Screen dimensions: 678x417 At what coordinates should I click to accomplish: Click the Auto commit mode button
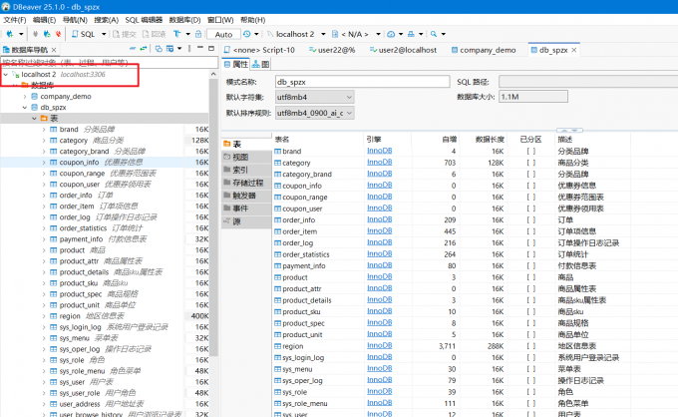tap(224, 34)
